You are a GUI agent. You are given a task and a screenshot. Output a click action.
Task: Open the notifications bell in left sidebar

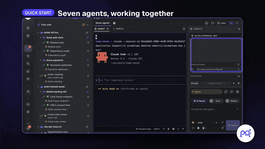point(28,128)
